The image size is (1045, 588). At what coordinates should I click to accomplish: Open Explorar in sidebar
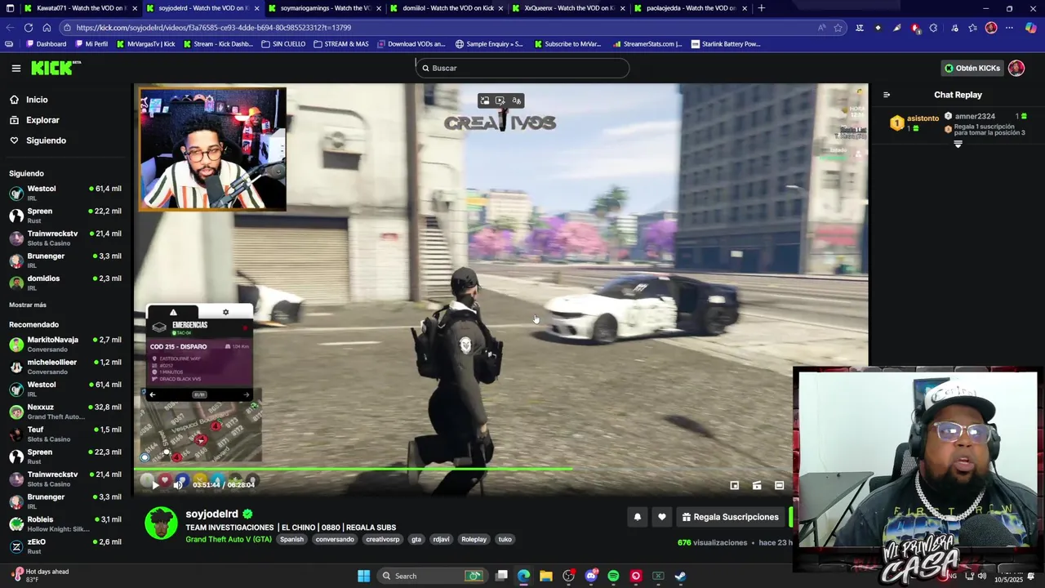[42, 120]
